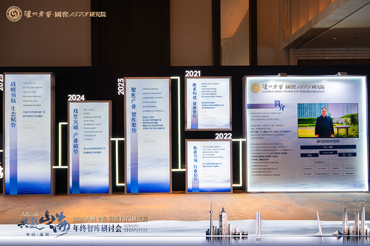Click '2025泸州老窖·国窖1573研究院' in bottom banner
Viewport: 370px width, 246px height.
tap(110, 219)
